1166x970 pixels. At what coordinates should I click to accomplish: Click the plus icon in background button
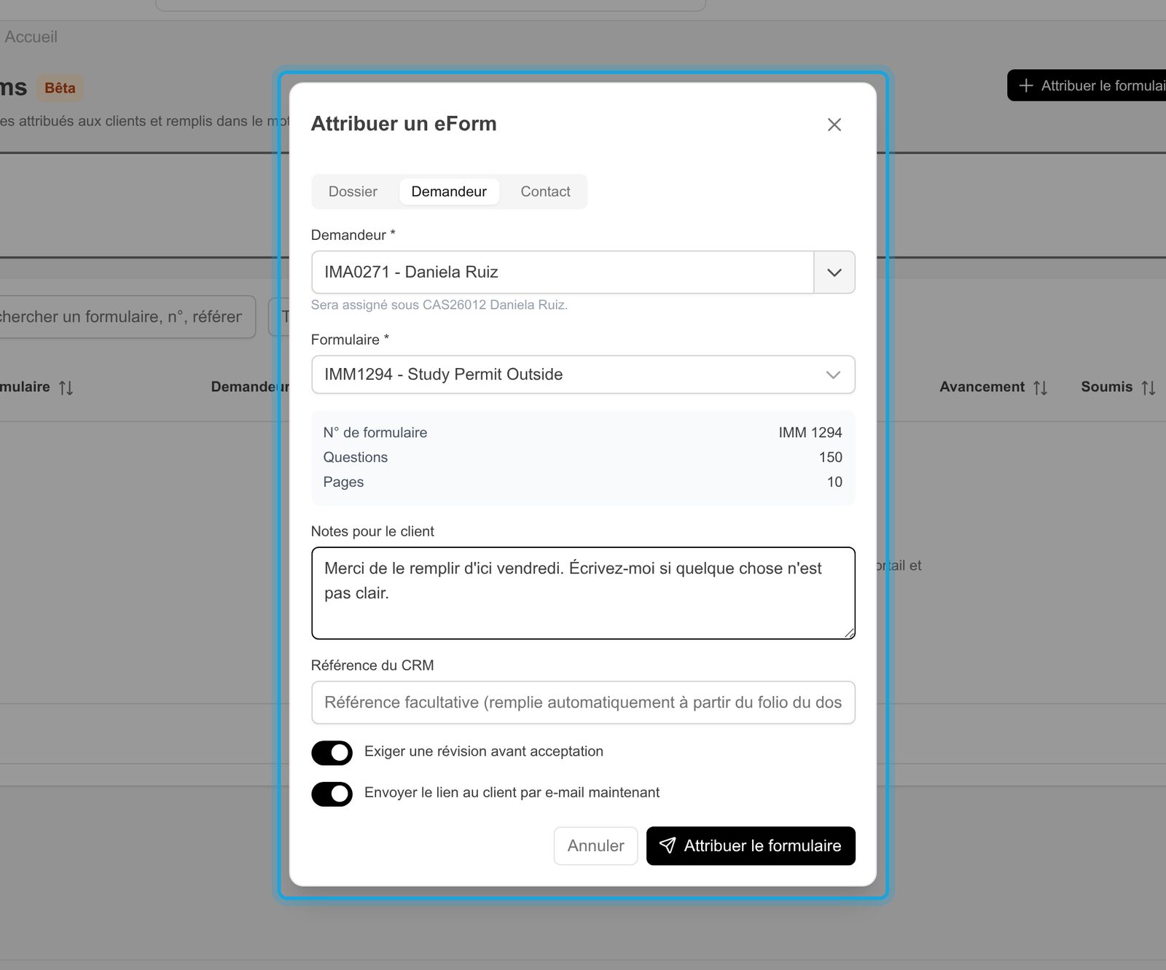point(1026,86)
